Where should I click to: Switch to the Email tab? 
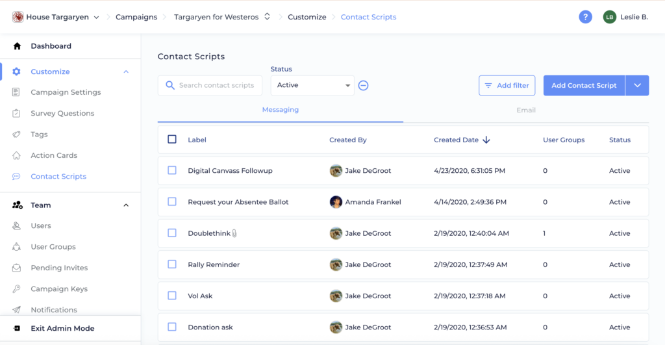click(526, 110)
